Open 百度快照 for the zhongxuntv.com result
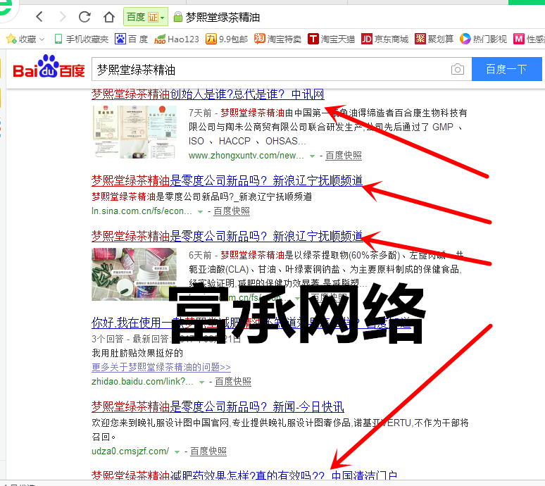545x486 pixels. (344, 156)
